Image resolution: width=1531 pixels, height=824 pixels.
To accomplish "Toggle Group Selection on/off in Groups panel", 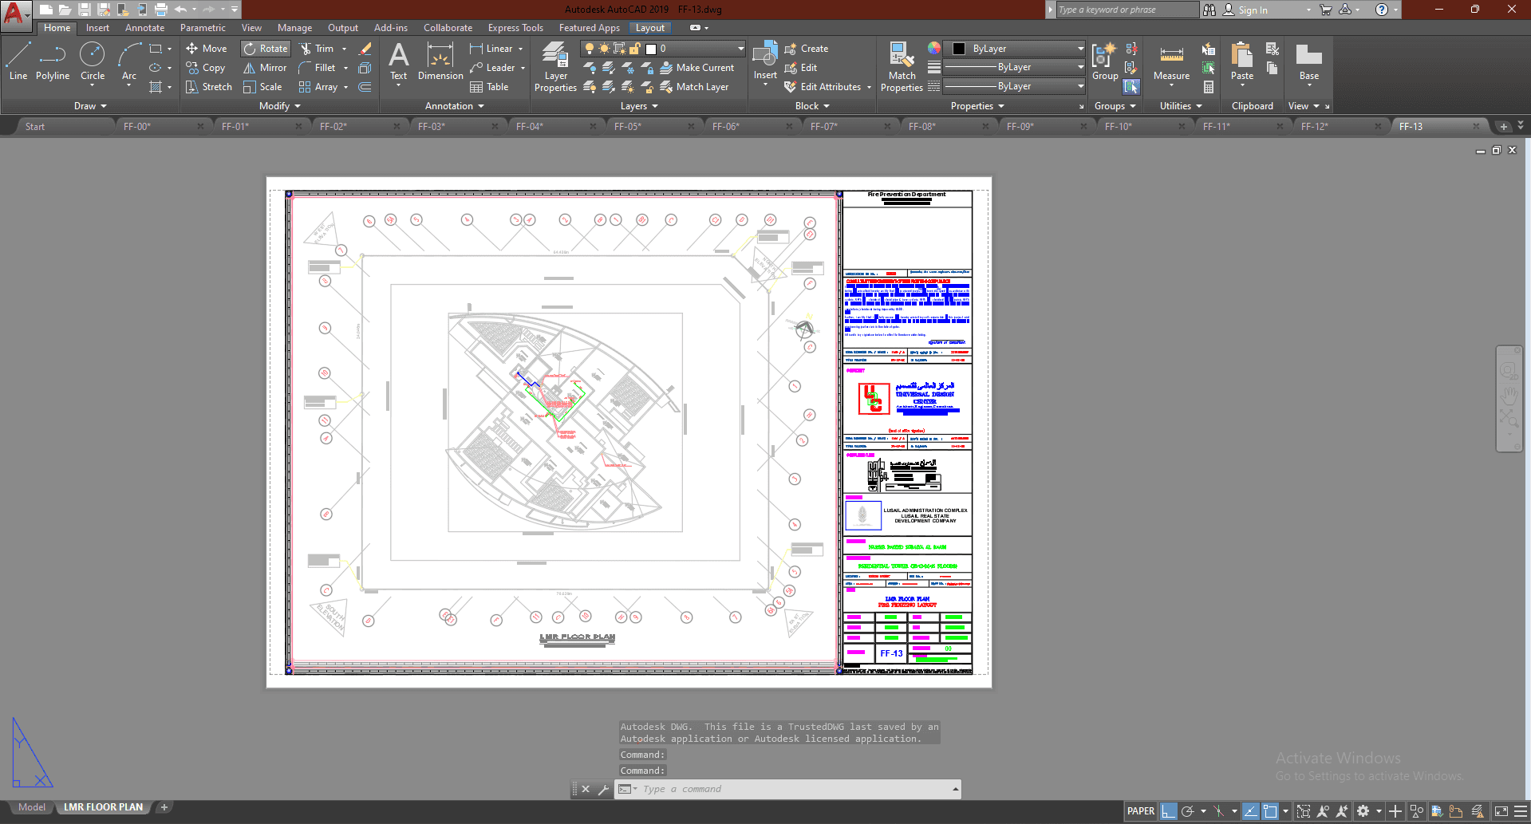I will pos(1131,86).
